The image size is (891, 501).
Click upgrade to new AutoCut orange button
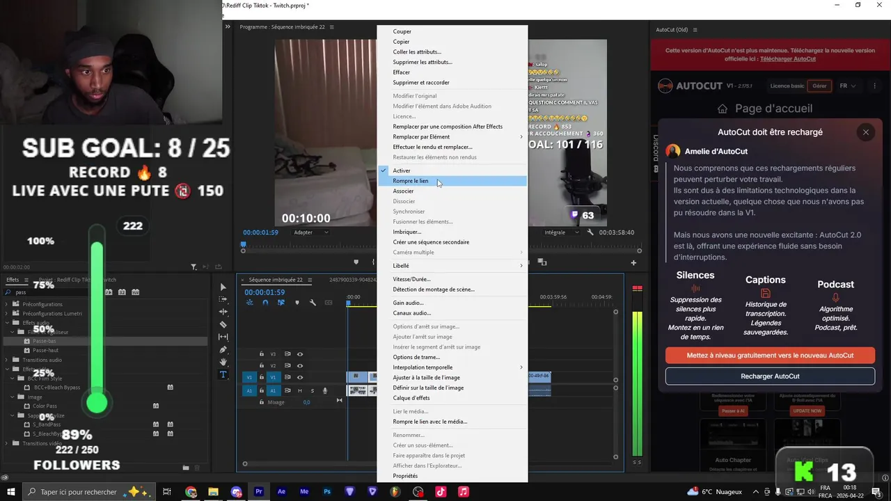tap(770, 355)
